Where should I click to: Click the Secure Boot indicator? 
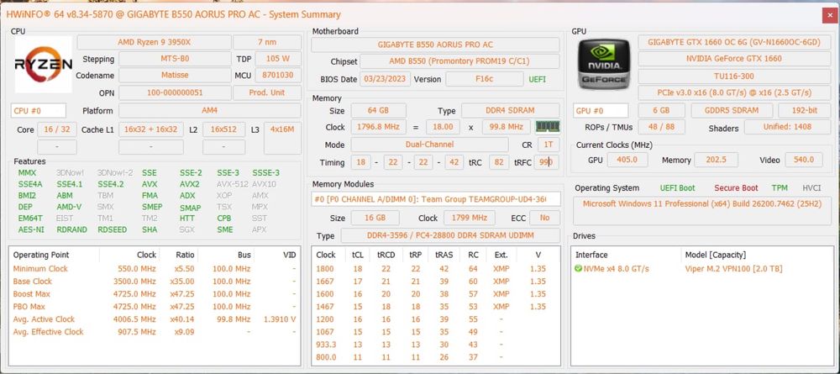click(x=736, y=188)
